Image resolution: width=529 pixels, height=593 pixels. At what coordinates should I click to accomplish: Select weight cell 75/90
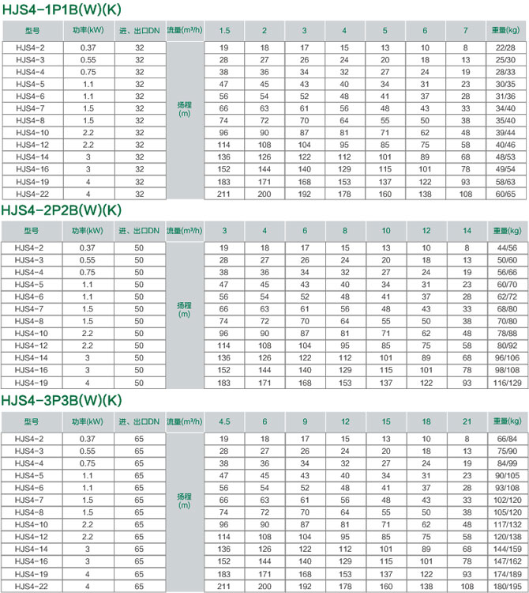click(507, 451)
